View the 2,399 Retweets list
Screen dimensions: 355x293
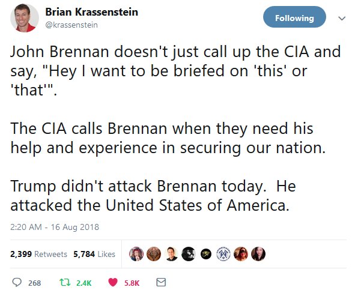coord(38,254)
